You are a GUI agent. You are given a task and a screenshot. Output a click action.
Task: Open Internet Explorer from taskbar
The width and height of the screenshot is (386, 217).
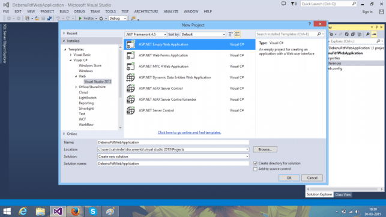[x=23, y=211]
